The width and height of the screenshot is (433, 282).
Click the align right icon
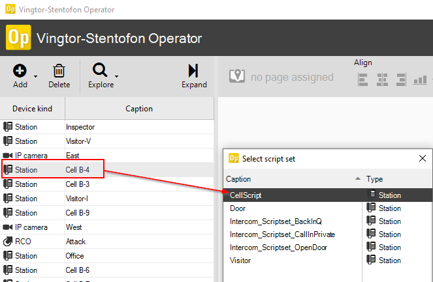point(400,79)
